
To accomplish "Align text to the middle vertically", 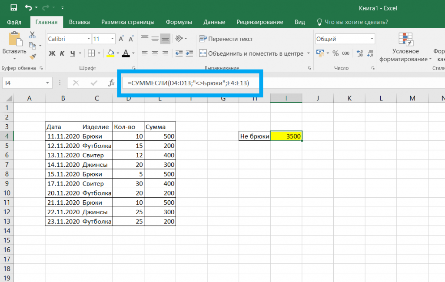I will (x=155, y=39).
